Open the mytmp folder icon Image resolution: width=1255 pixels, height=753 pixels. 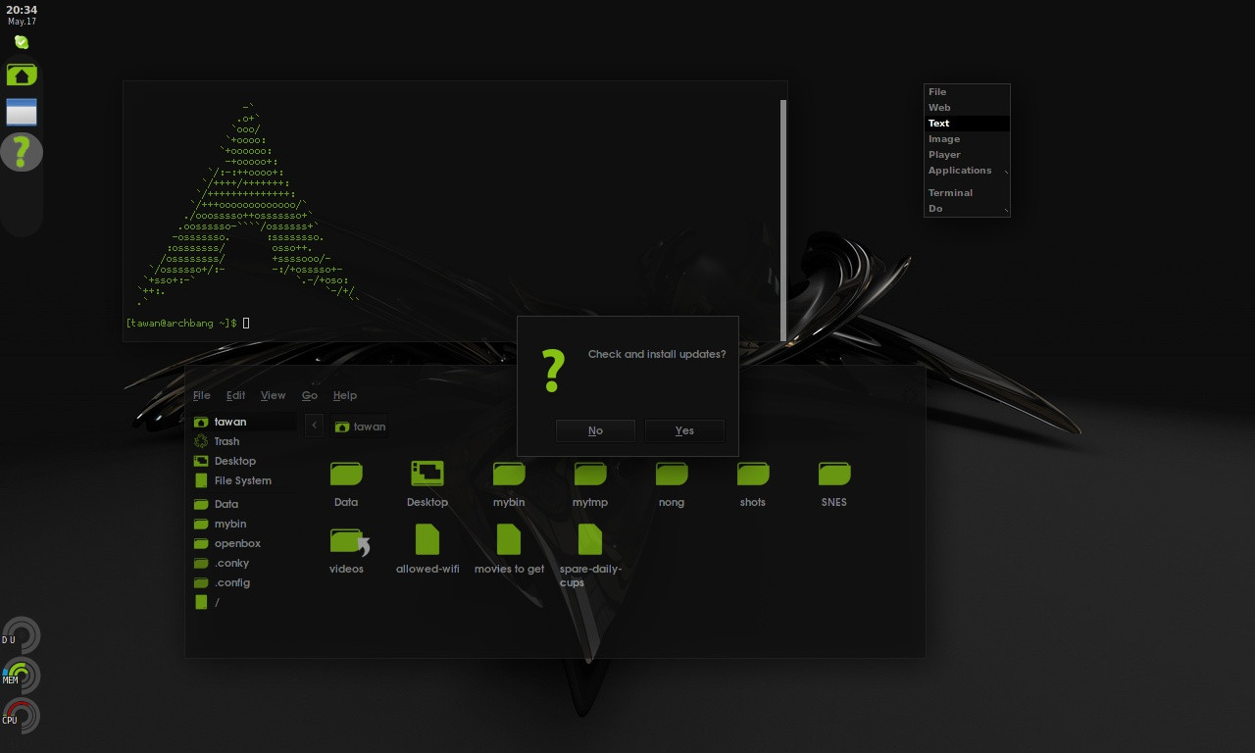pos(590,475)
